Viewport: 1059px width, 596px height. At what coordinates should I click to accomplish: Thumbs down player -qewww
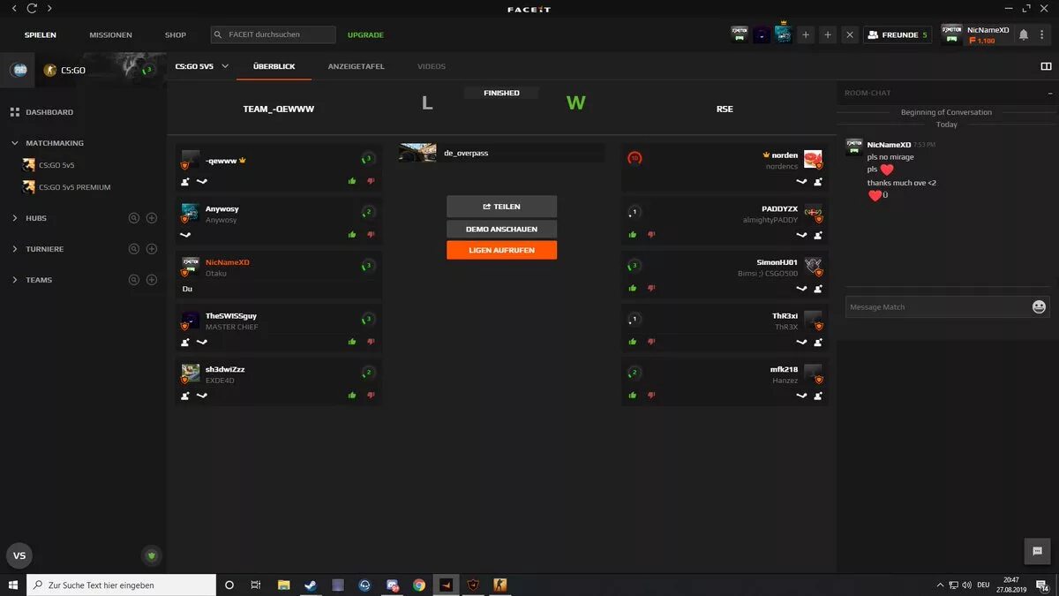(x=371, y=181)
